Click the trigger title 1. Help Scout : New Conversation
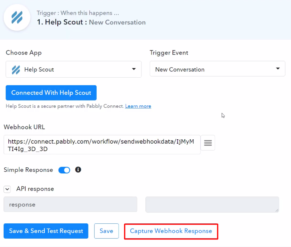 91,22
